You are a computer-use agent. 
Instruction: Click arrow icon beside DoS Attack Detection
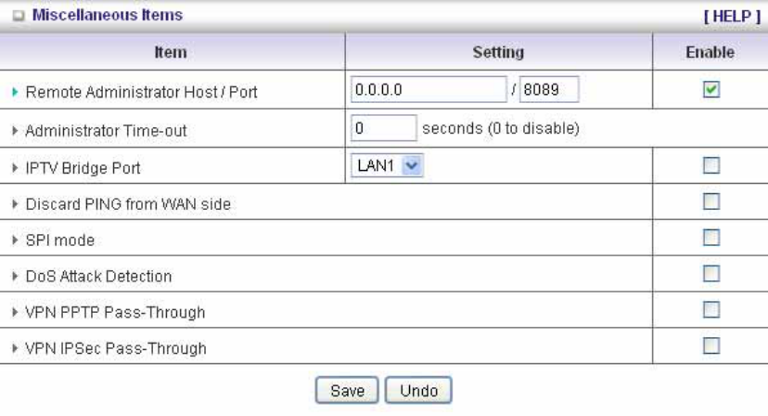17,277
